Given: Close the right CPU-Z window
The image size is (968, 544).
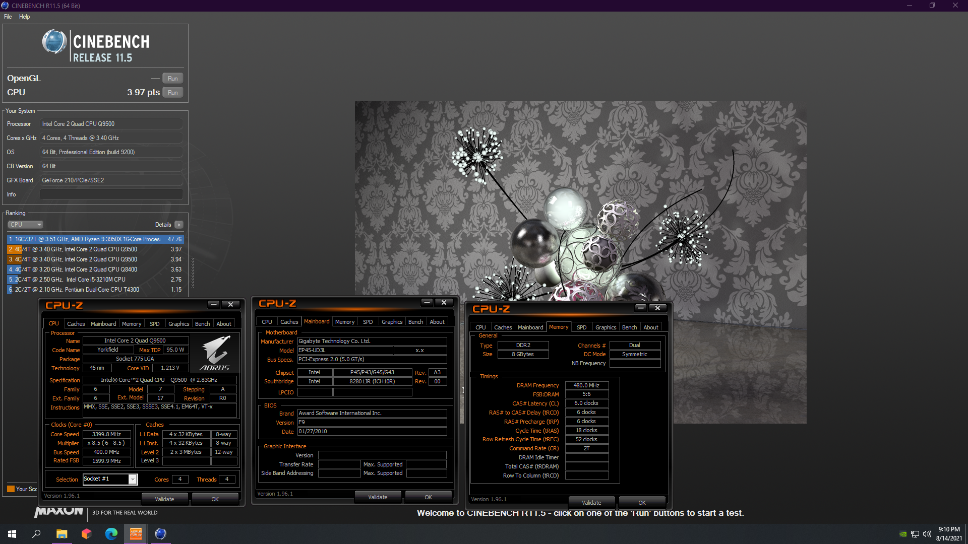Looking at the screenshot, I should click(657, 308).
